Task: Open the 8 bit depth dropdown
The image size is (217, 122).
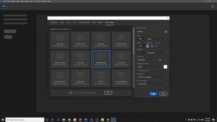Action: [x=162, y=60]
